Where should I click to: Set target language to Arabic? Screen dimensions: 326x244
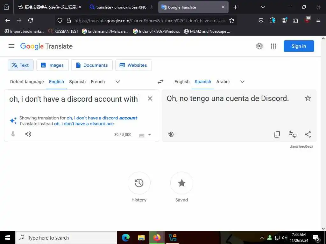coord(223,82)
